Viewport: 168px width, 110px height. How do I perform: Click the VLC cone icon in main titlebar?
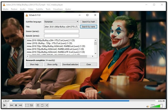[4, 4]
